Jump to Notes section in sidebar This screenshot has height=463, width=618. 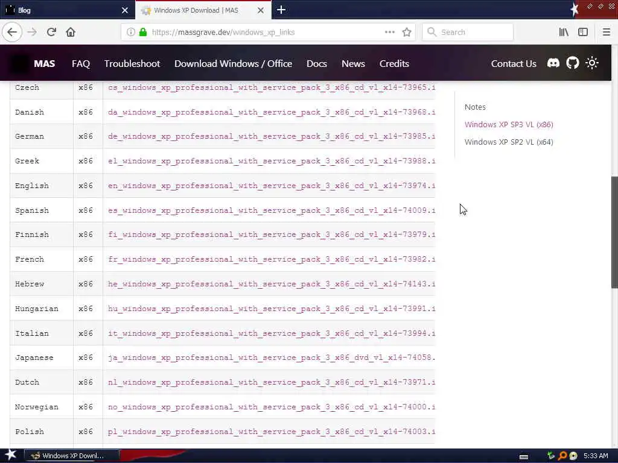[475, 107]
